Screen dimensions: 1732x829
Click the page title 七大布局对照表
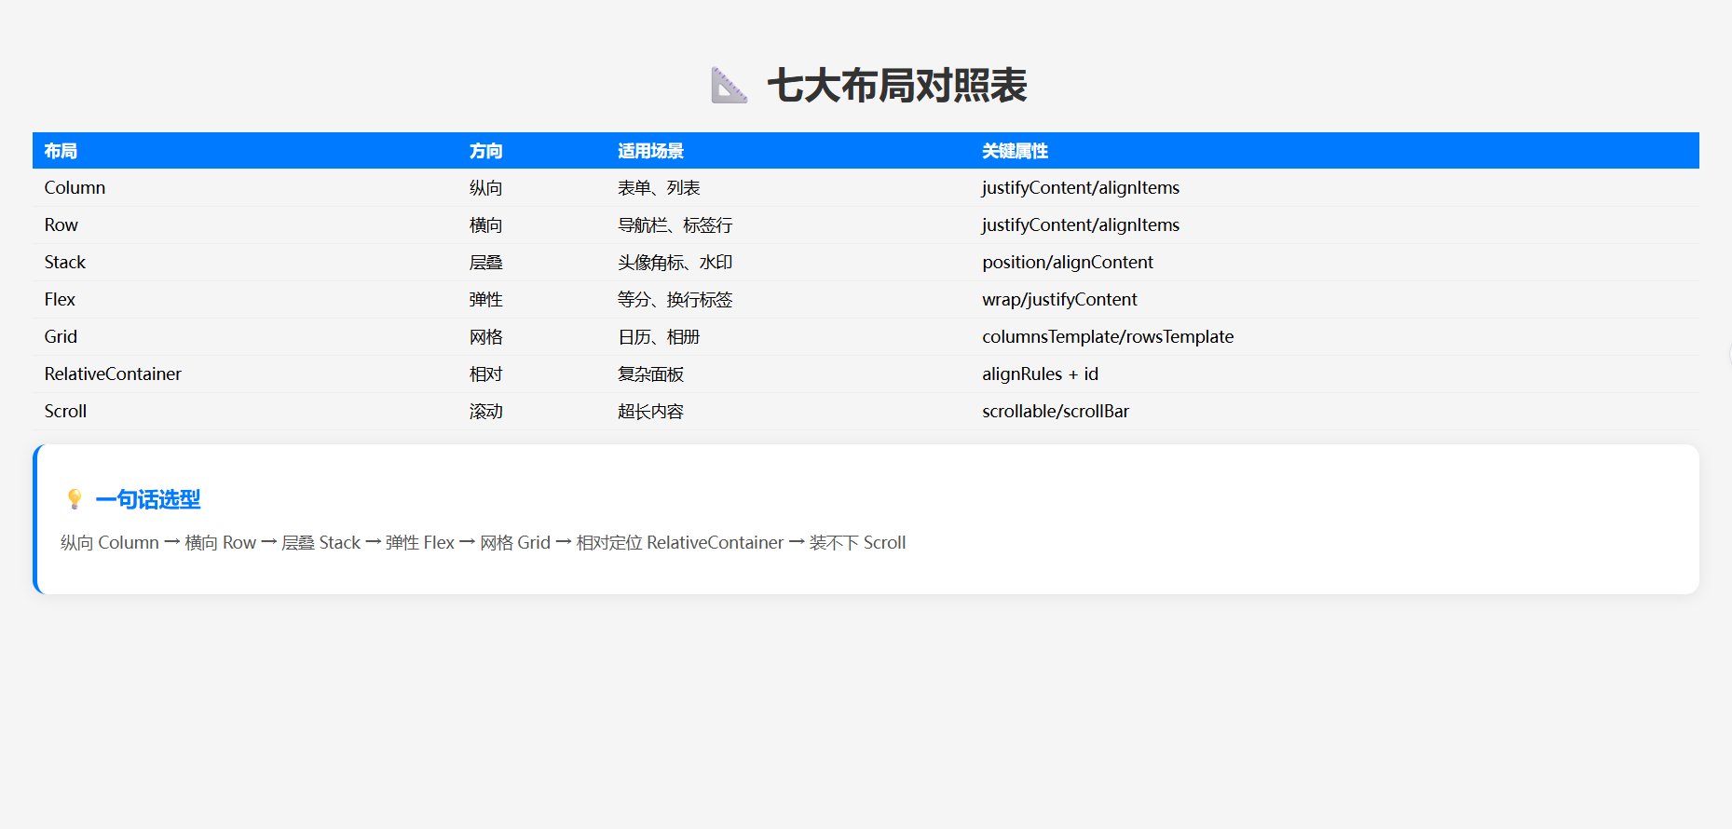click(896, 86)
